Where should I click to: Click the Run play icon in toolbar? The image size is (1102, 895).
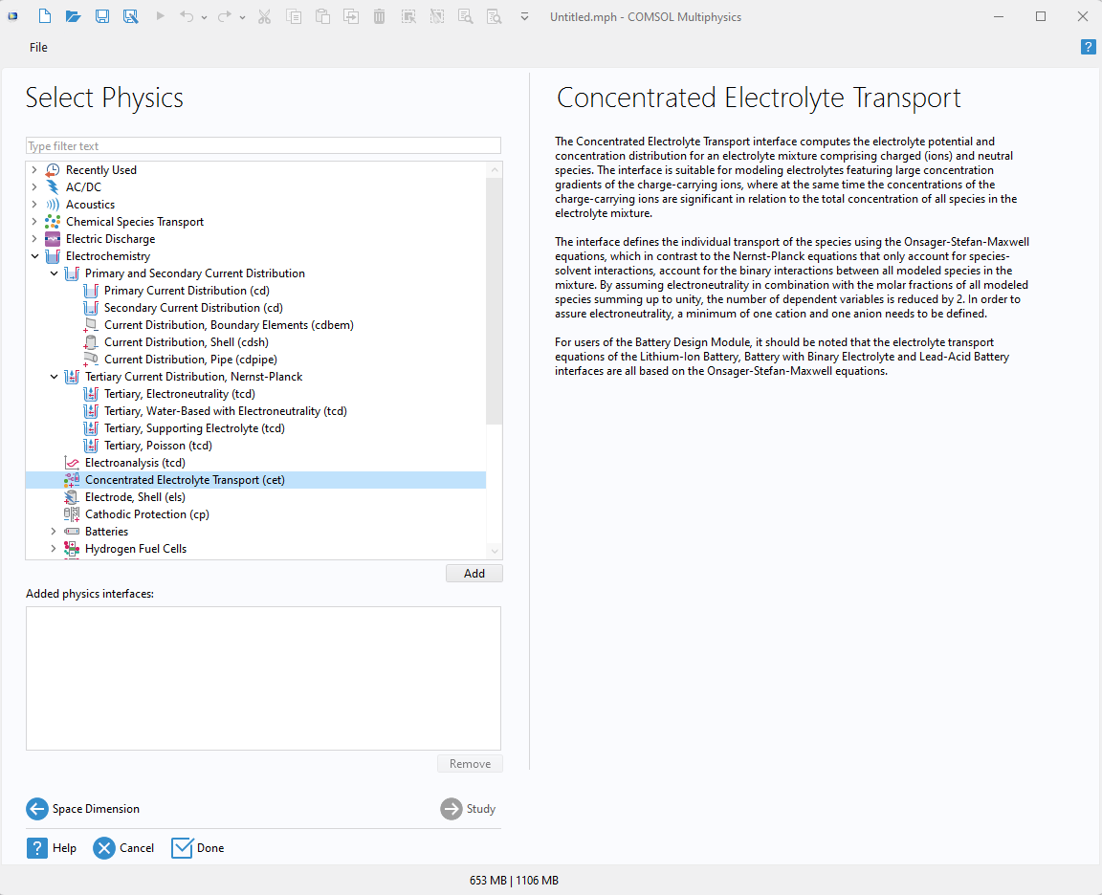161,16
